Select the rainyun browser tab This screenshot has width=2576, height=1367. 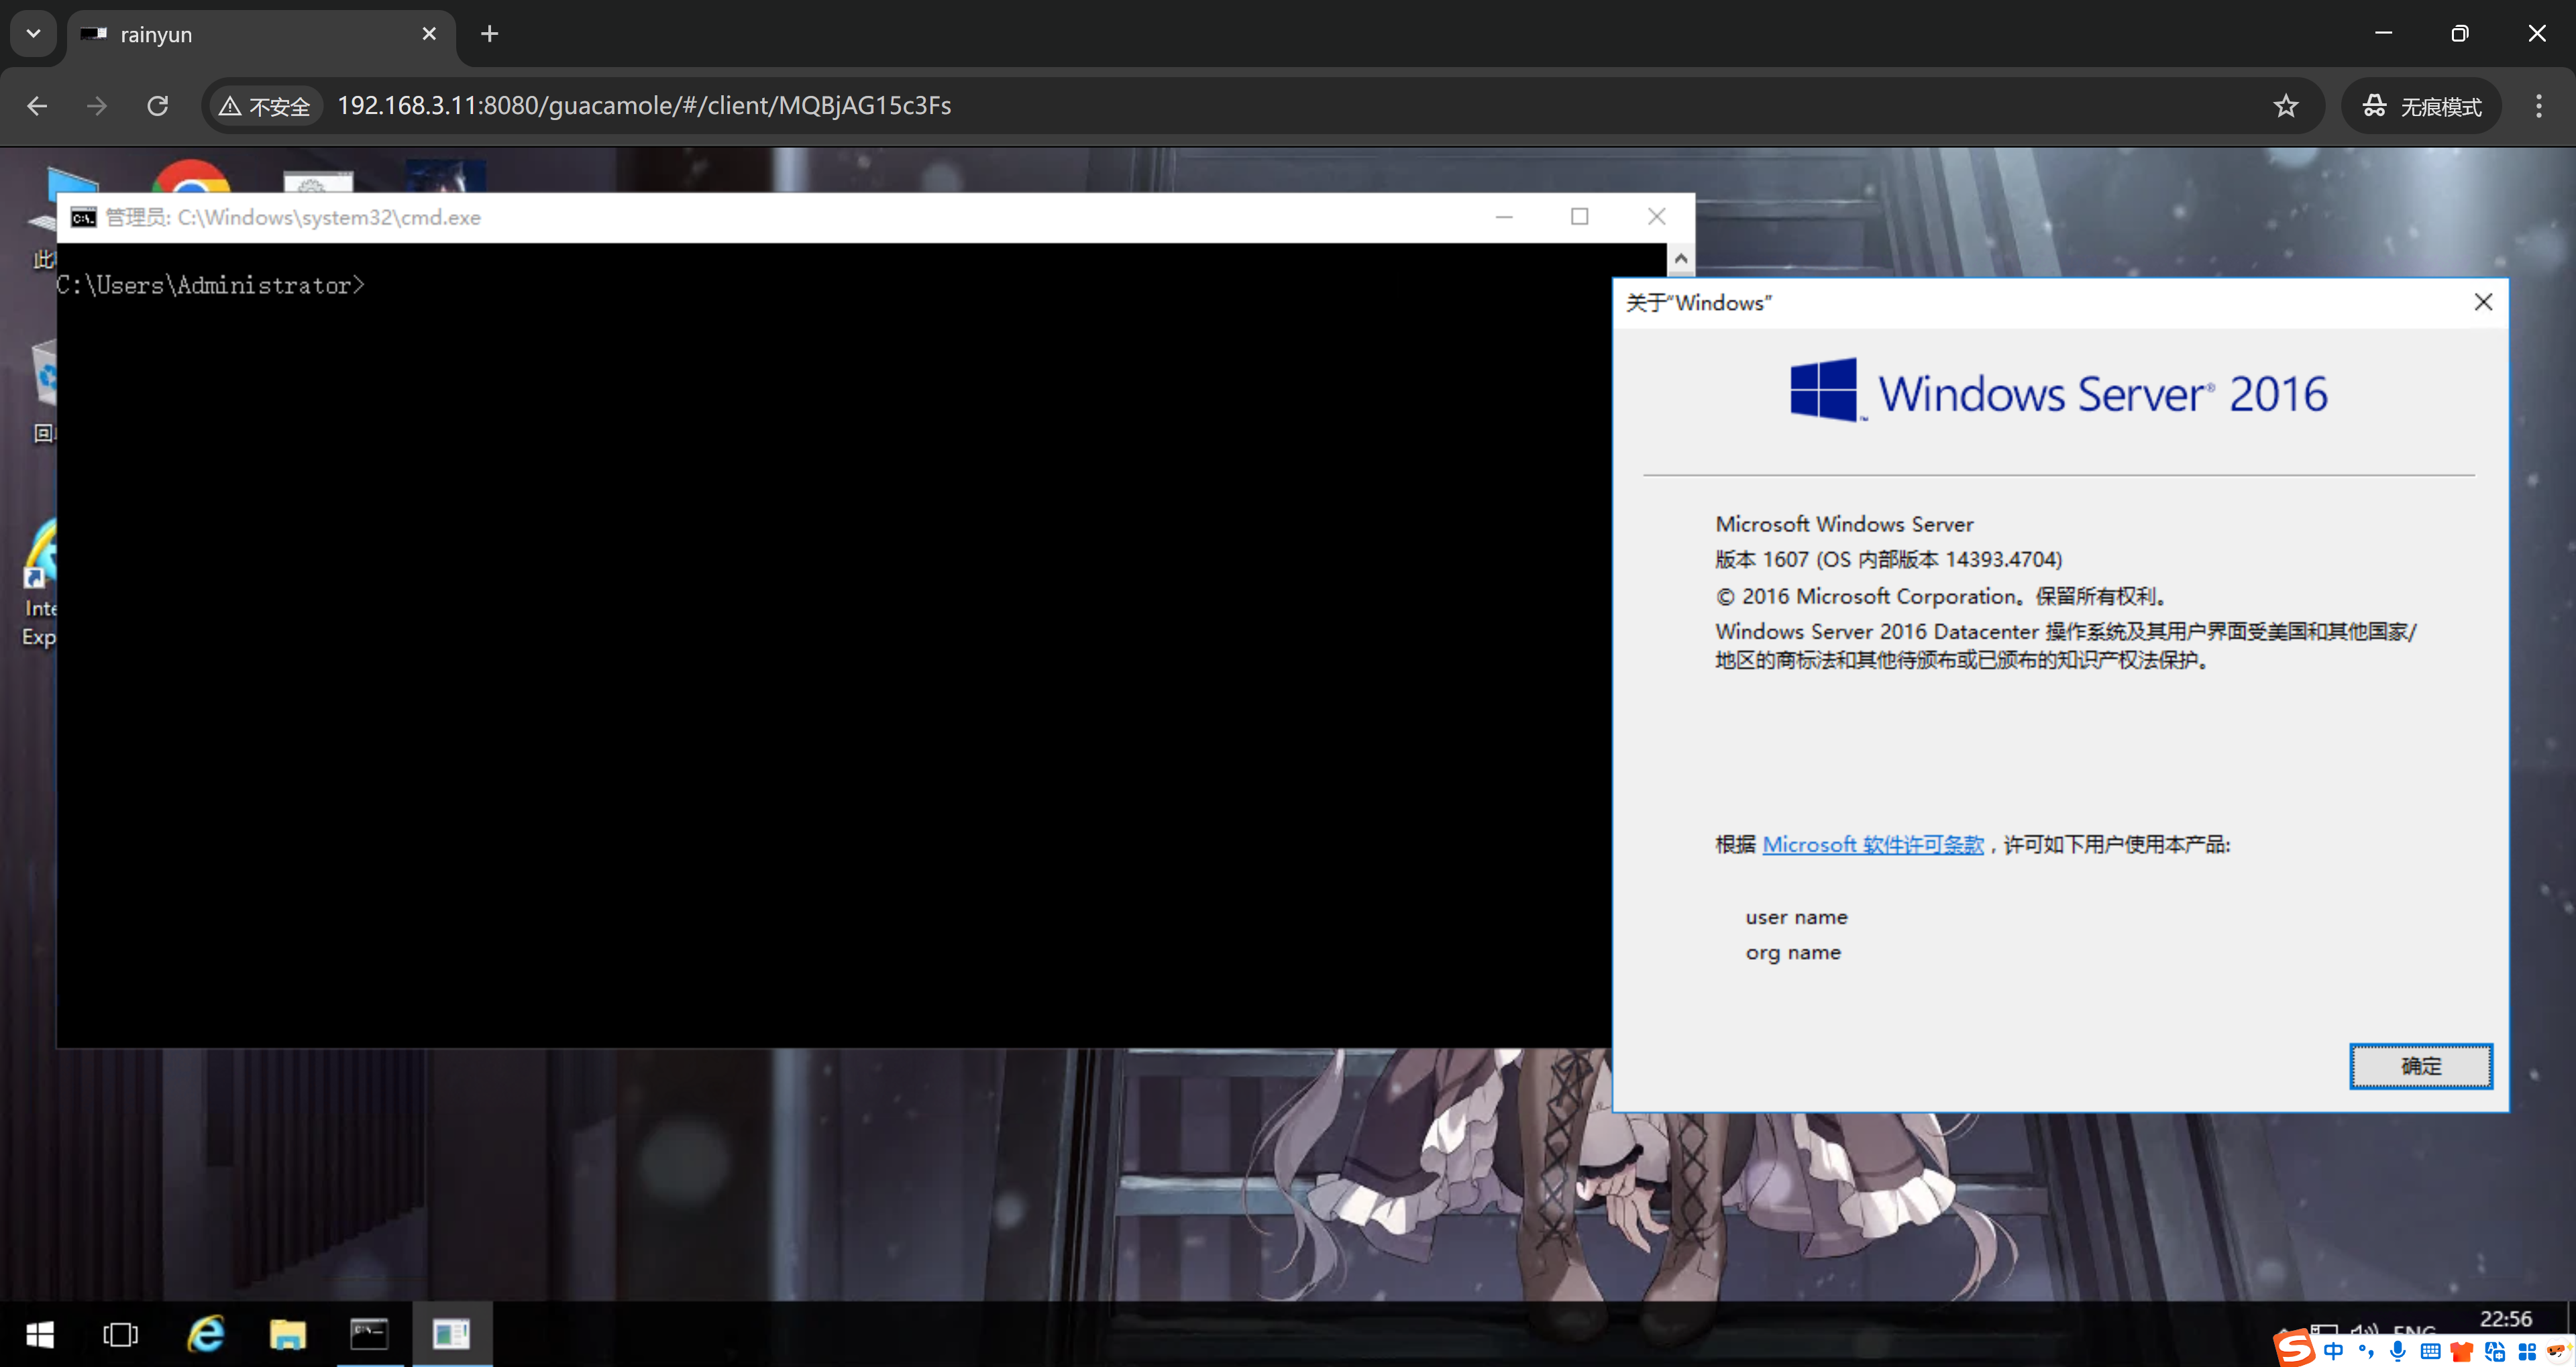pyautogui.click(x=262, y=34)
